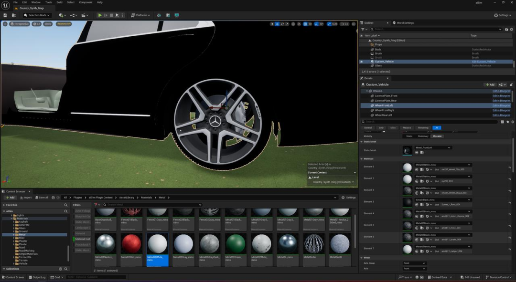Image resolution: width=516 pixels, height=282 pixels.
Task: Open Outliner settings gear icon
Action: [x=511, y=29]
